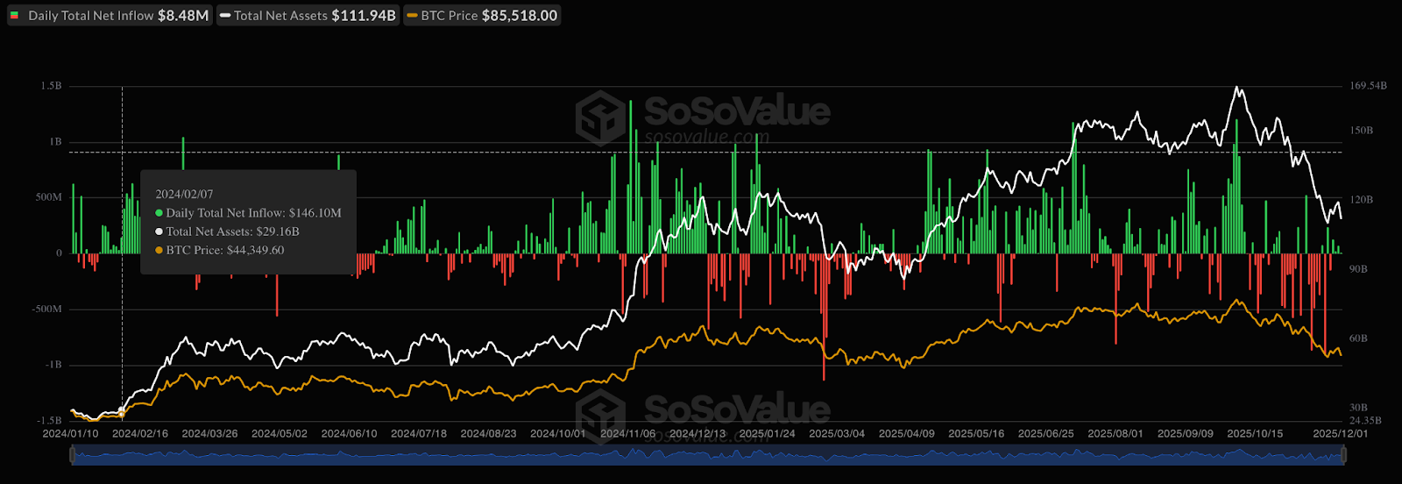
Task: Click the 2024/01/10 x-axis date label
Action: (x=71, y=434)
